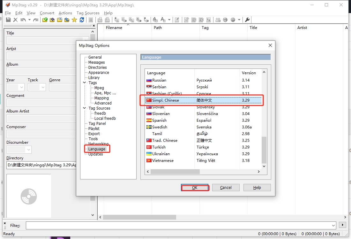Click the Undo arrow icon
This screenshot has width=351, height=239.
pyautogui.click(x=23, y=20)
